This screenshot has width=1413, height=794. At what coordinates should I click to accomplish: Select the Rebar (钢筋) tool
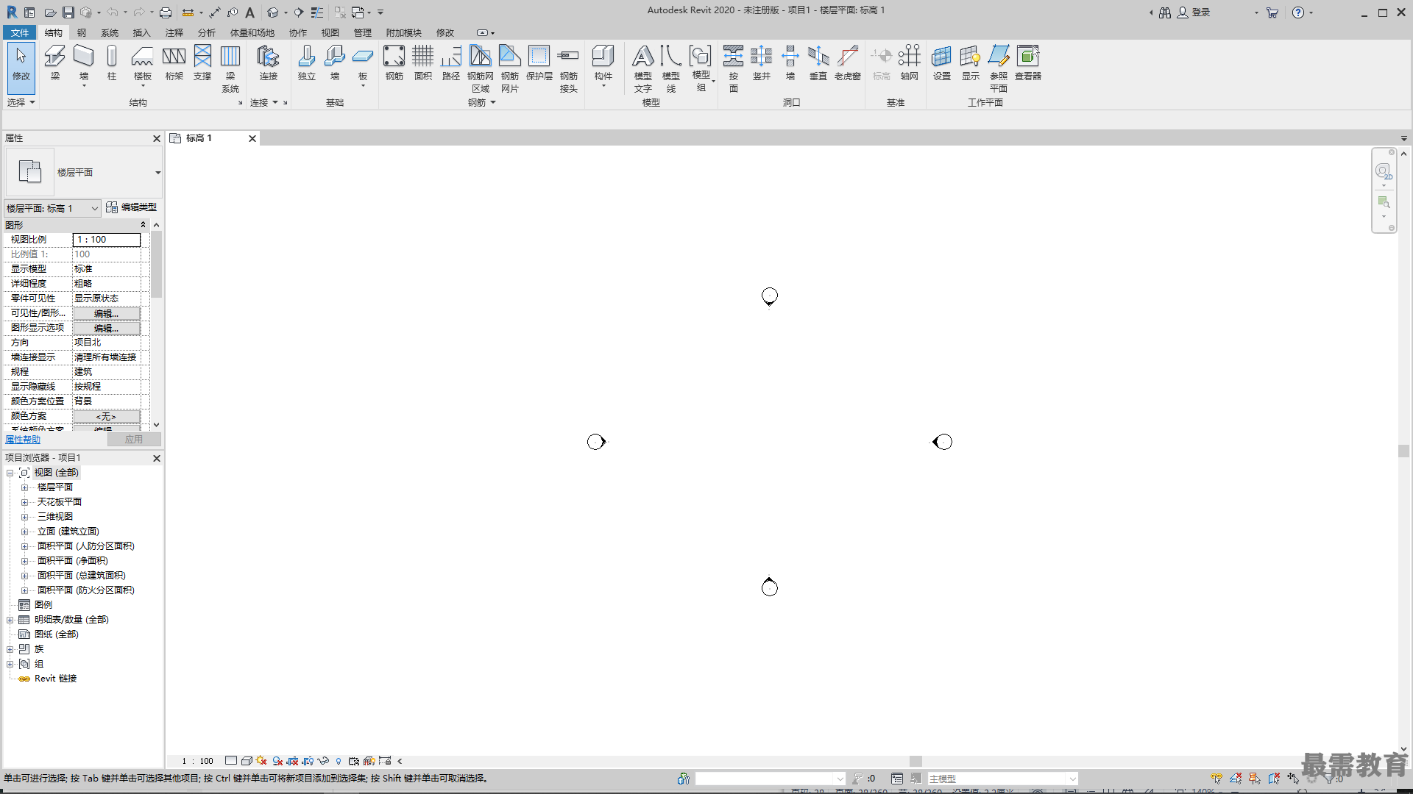point(394,63)
